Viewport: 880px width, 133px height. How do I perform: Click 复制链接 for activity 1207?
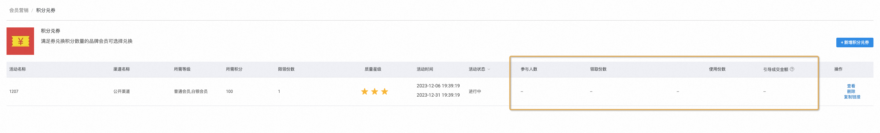coord(852,97)
